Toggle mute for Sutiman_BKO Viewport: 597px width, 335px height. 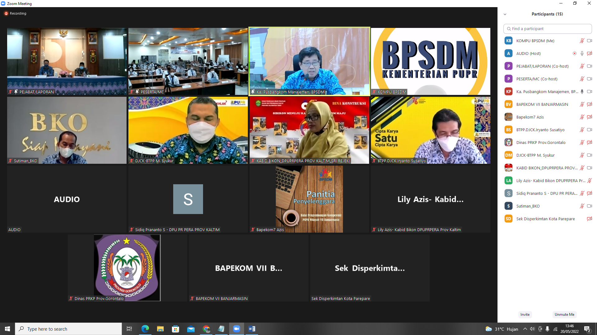tap(582, 206)
